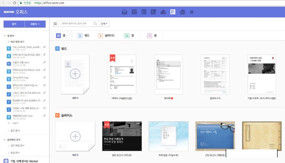The width and height of the screenshot is (285, 163).
Task: Switch to the 셀 tab
Action: click(x=129, y=36)
